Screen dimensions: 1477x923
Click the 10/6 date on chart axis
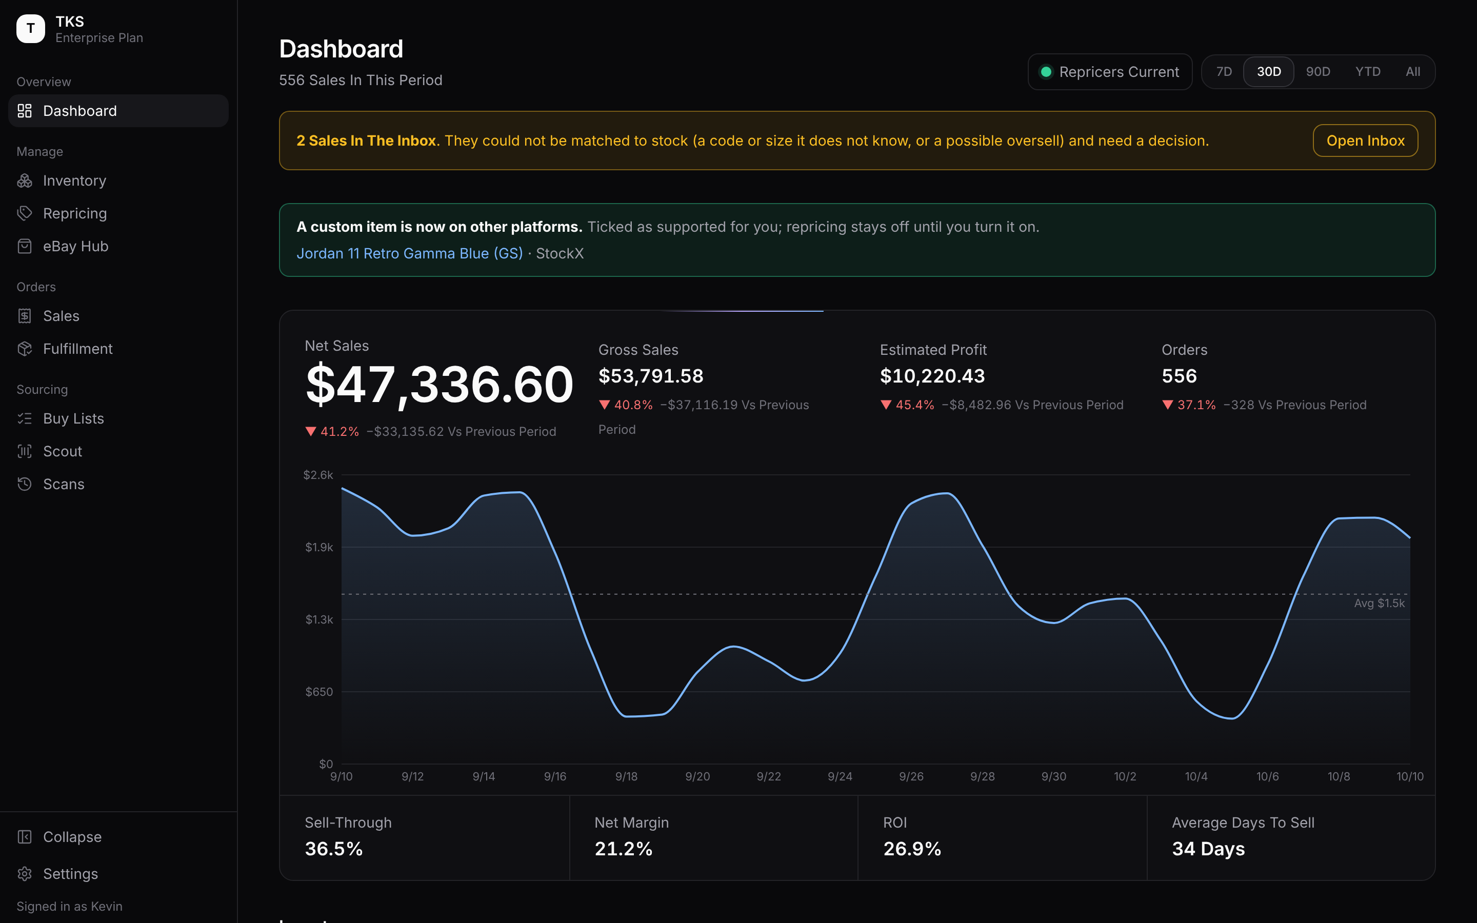point(1268,776)
